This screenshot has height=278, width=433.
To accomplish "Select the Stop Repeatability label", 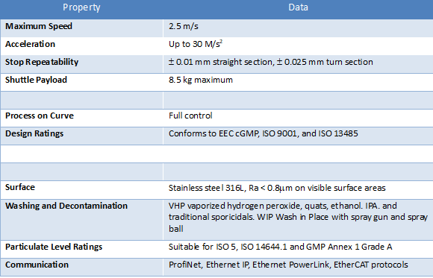I will pyautogui.click(x=42, y=62).
